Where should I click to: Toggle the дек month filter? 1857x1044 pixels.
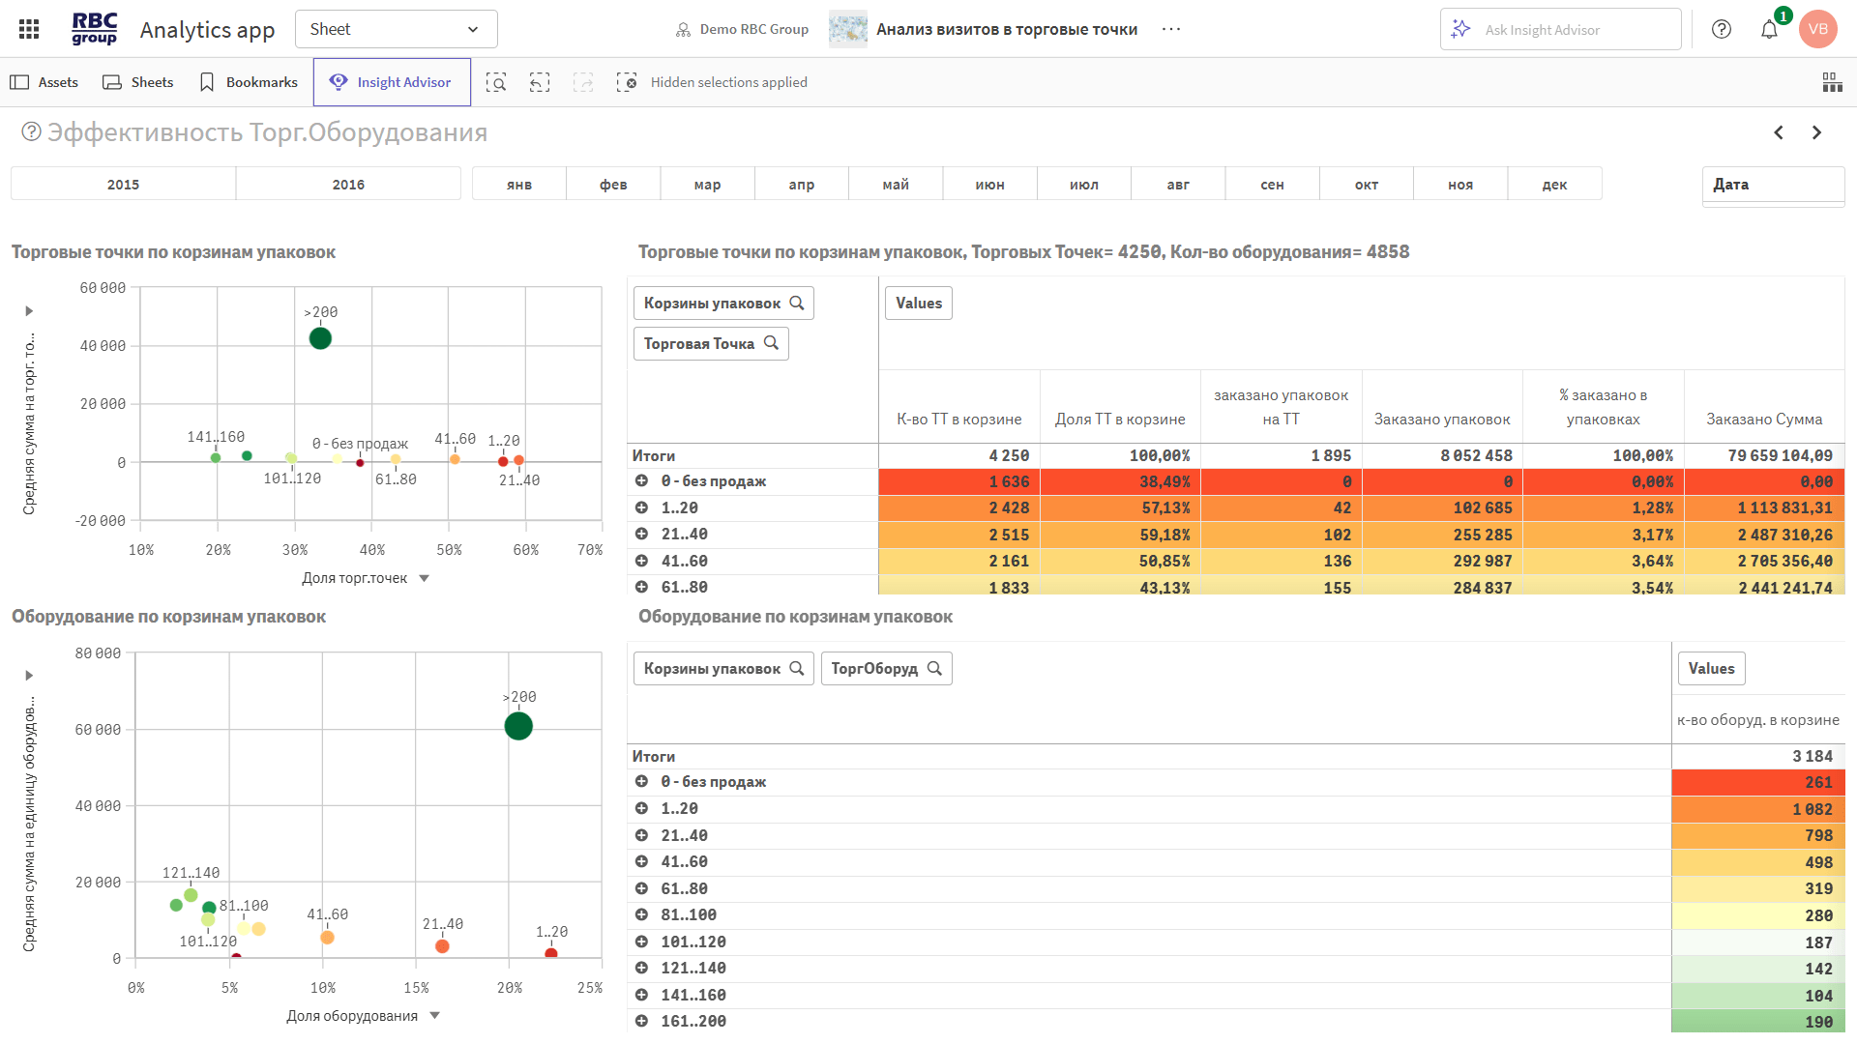(1554, 184)
